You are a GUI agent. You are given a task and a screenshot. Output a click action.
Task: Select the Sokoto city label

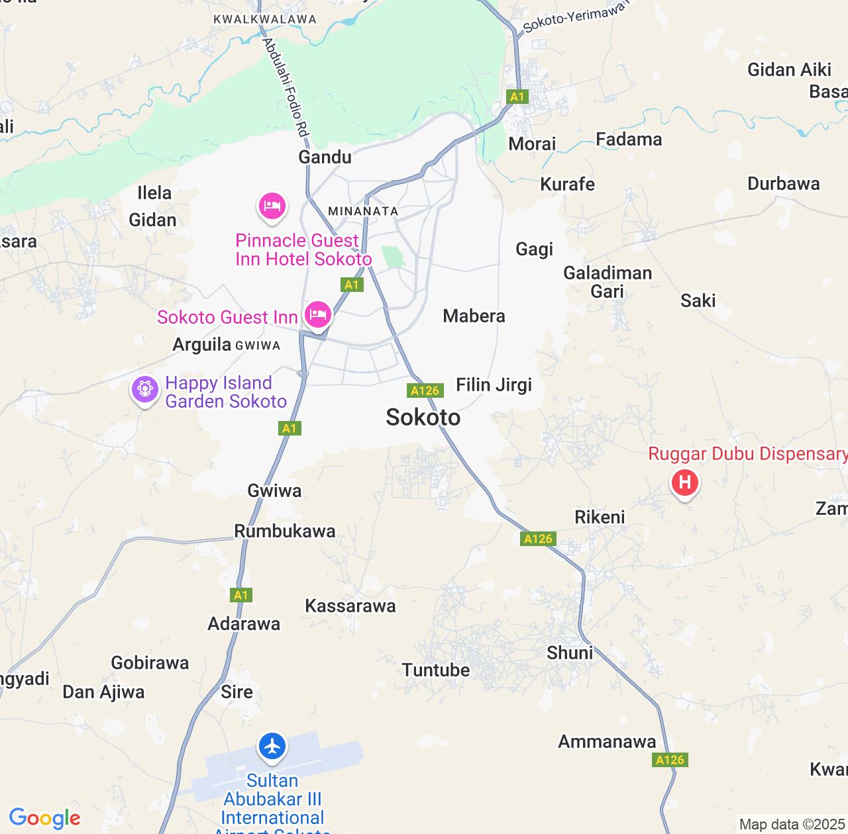click(x=423, y=417)
